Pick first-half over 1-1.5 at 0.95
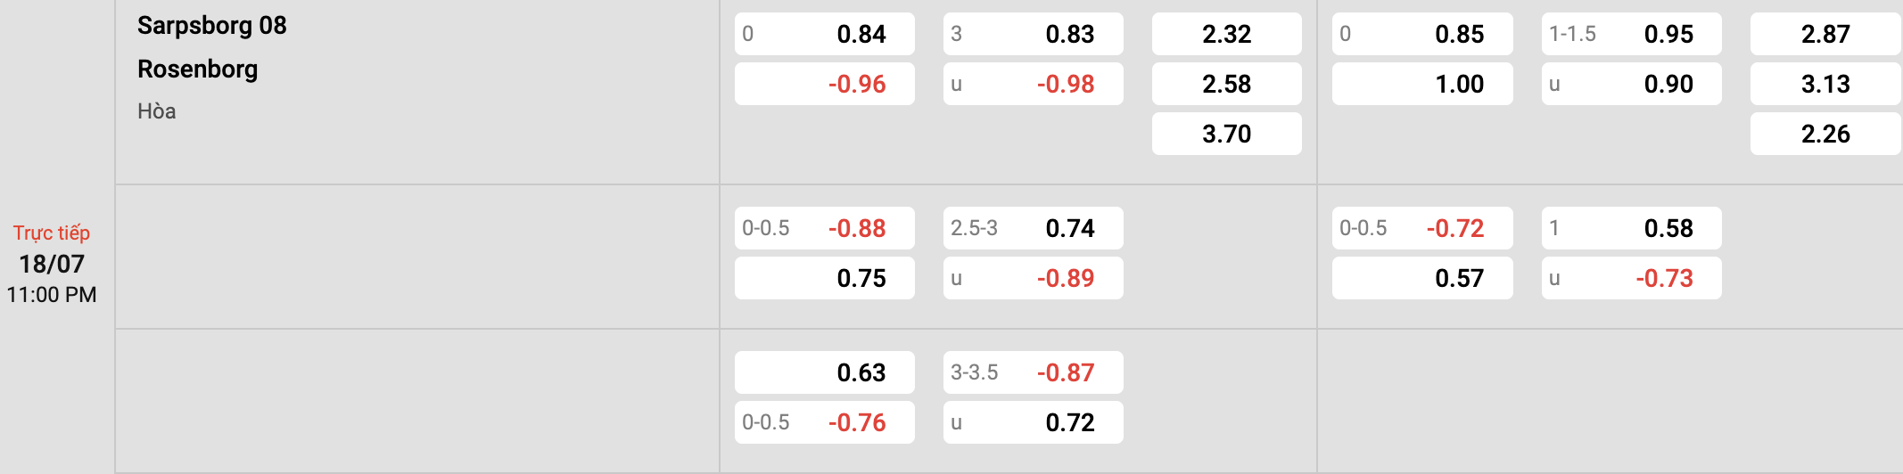This screenshot has width=1903, height=474. tap(1632, 34)
